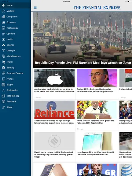Screen dimensions: 132x176
Task: Tap the Apple logo store thumbnail
Action: coord(54,78)
